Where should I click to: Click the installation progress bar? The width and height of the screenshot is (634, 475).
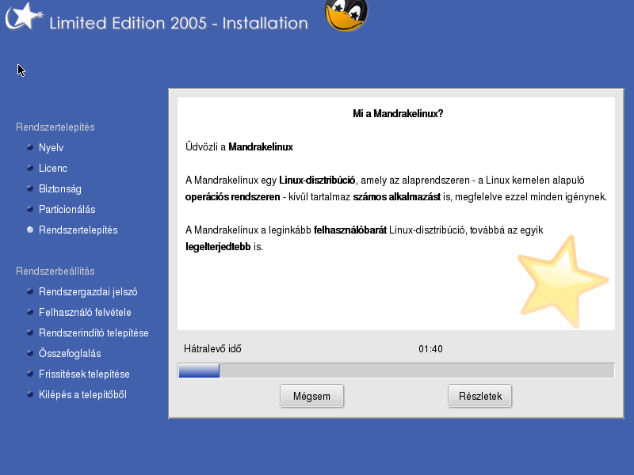(x=396, y=370)
